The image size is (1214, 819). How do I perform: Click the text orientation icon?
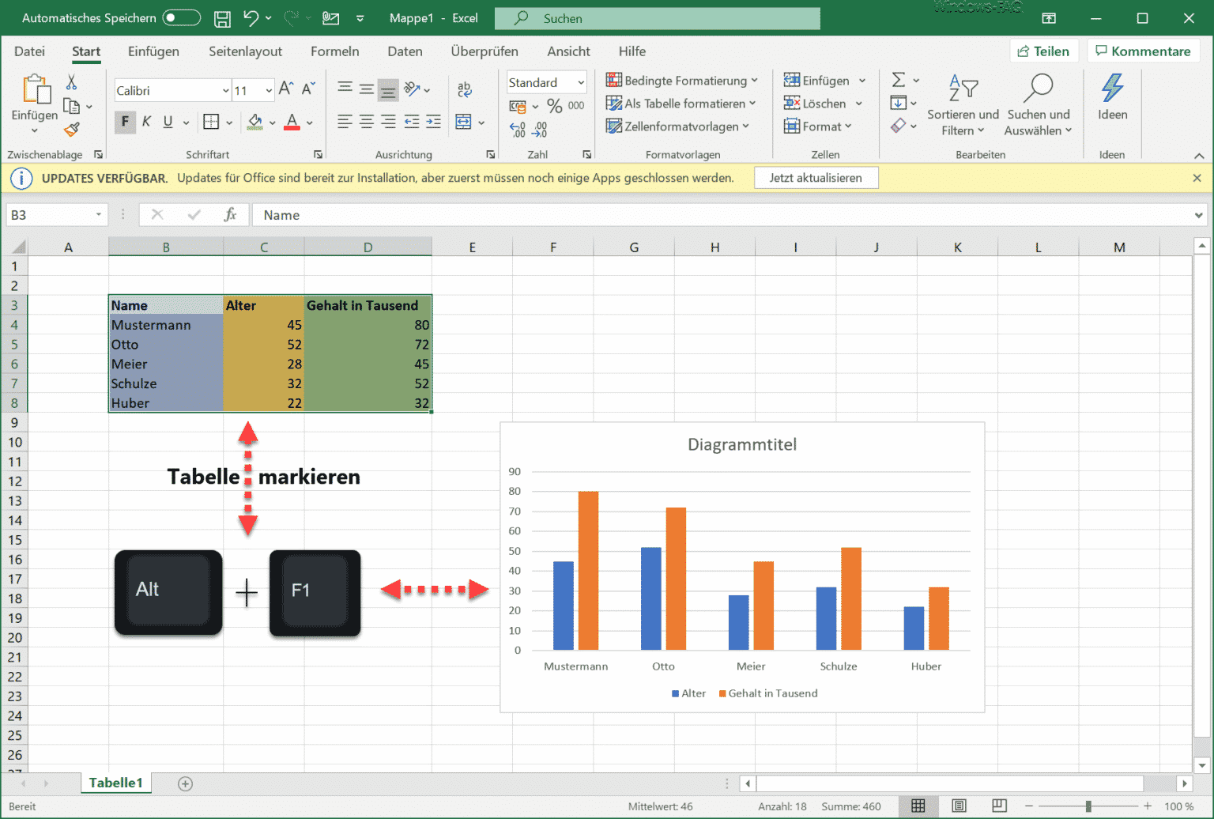412,89
